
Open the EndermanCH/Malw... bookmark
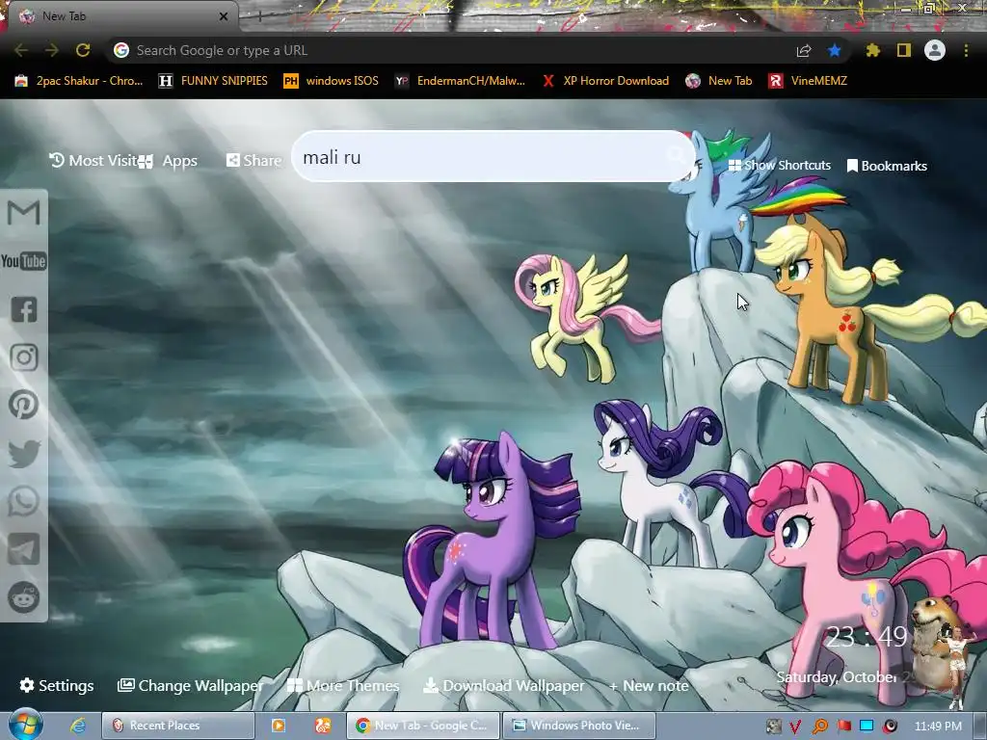[x=460, y=81]
